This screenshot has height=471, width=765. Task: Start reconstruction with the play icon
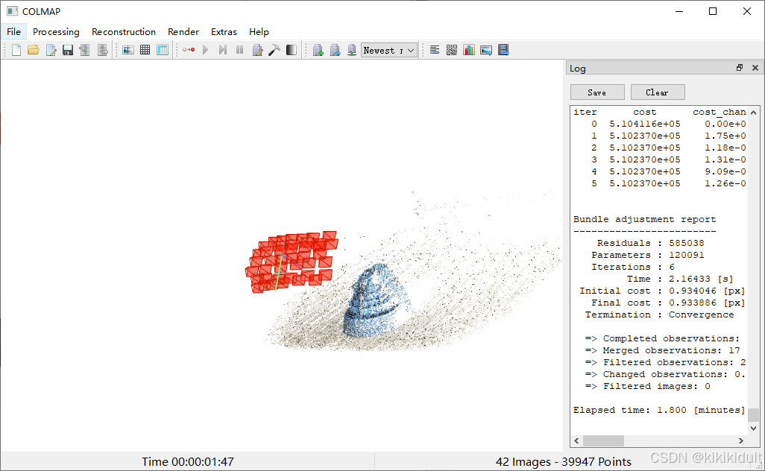pos(205,50)
